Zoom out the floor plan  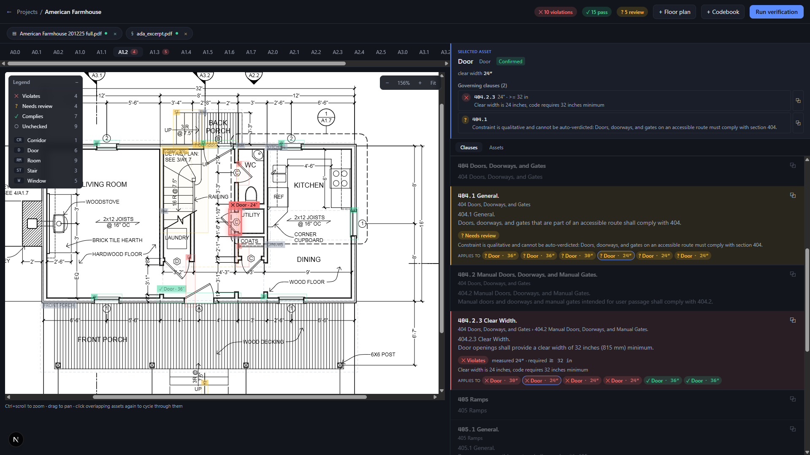387,83
